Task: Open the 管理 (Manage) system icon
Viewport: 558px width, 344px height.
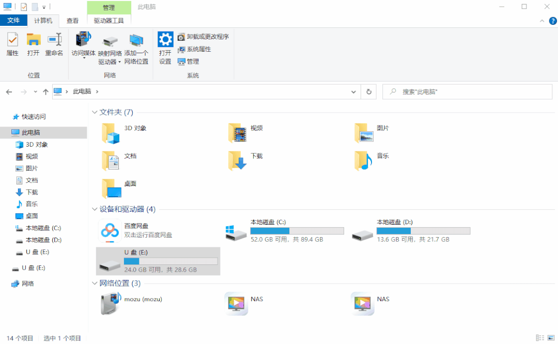Action: click(x=189, y=61)
